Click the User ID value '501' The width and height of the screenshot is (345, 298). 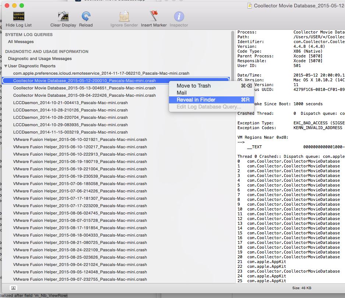click(x=297, y=66)
